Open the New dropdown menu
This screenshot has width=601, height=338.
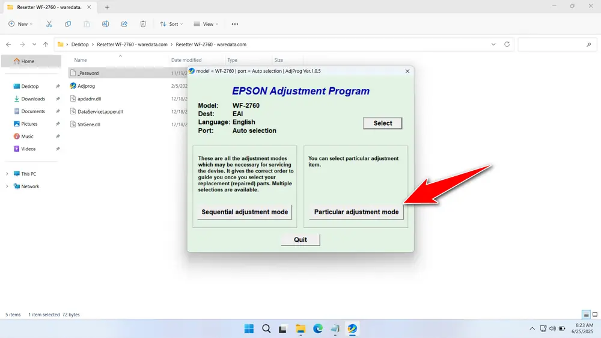click(x=20, y=24)
